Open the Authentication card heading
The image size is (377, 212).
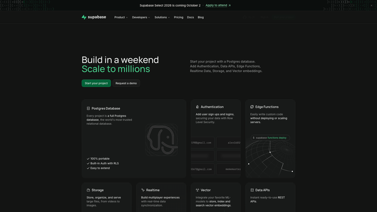tap(212, 107)
